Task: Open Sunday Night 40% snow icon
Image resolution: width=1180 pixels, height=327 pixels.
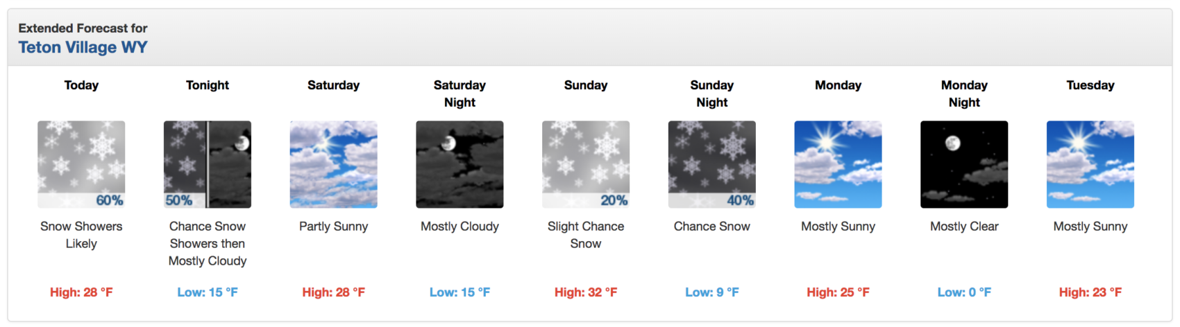Action: tap(712, 164)
